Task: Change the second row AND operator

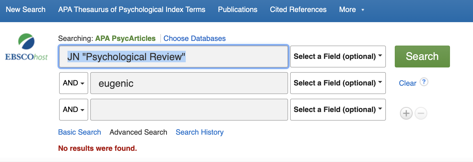Action: pyautogui.click(x=74, y=83)
